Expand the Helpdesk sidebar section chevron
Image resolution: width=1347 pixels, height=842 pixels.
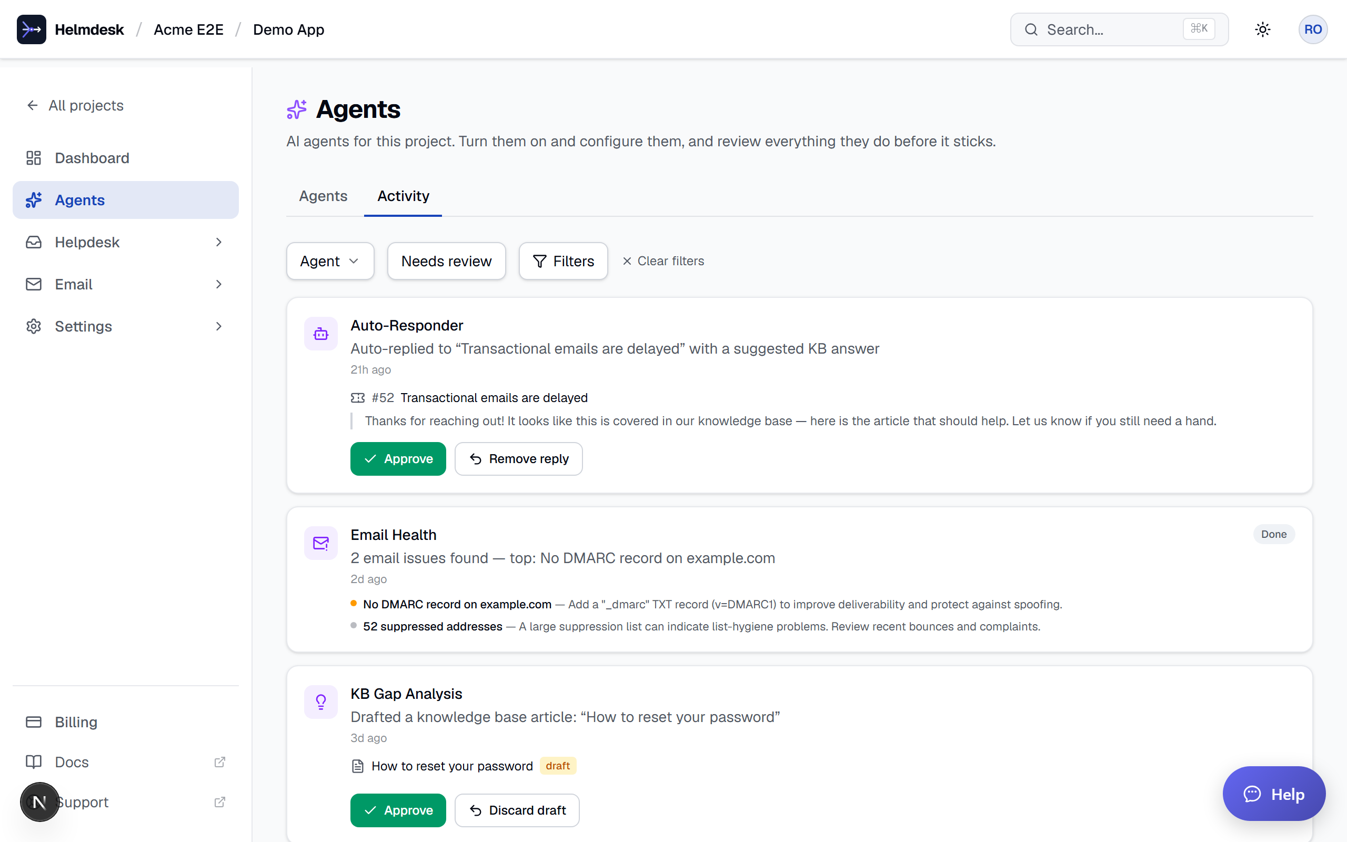click(219, 242)
